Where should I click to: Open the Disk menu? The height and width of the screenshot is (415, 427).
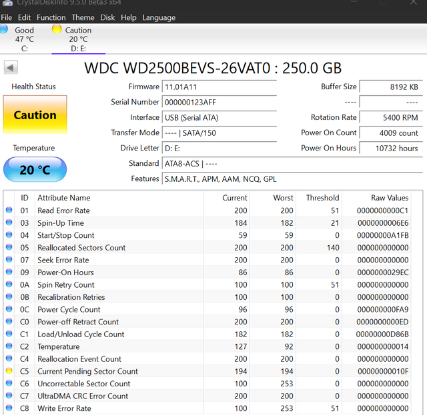pyautogui.click(x=107, y=18)
